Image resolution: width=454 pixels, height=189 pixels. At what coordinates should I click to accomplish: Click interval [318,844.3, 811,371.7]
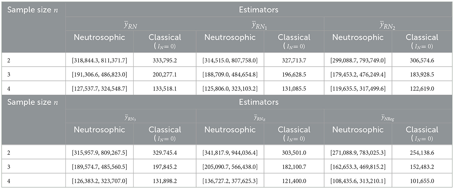[x=99, y=60]
